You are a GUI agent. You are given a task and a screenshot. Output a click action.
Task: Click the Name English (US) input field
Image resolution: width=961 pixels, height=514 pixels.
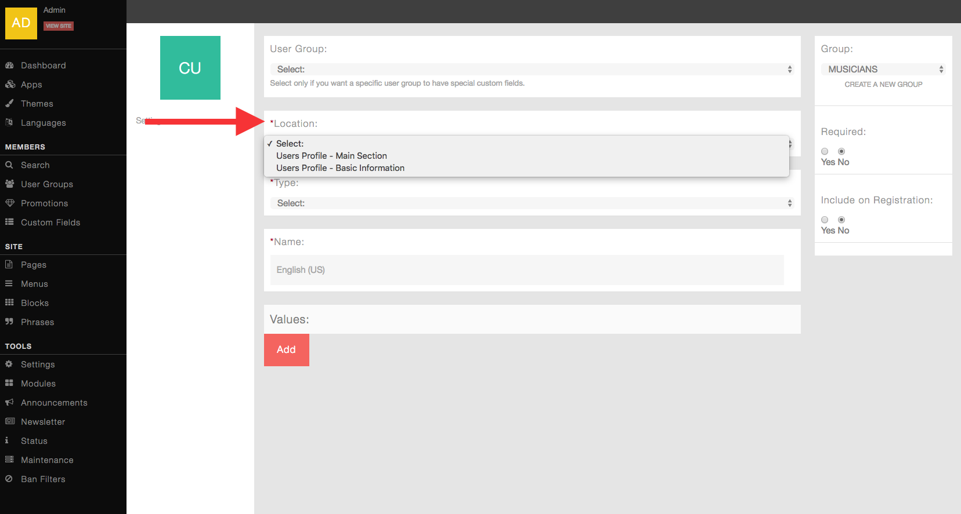click(527, 270)
